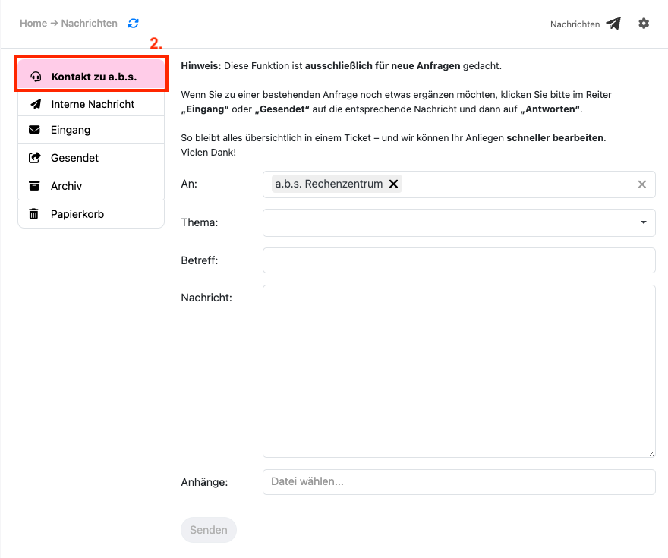The height and width of the screenshot is (558, 668).
Task: Click the trash can icon for Papierkorb
Action: click(34, 214)
